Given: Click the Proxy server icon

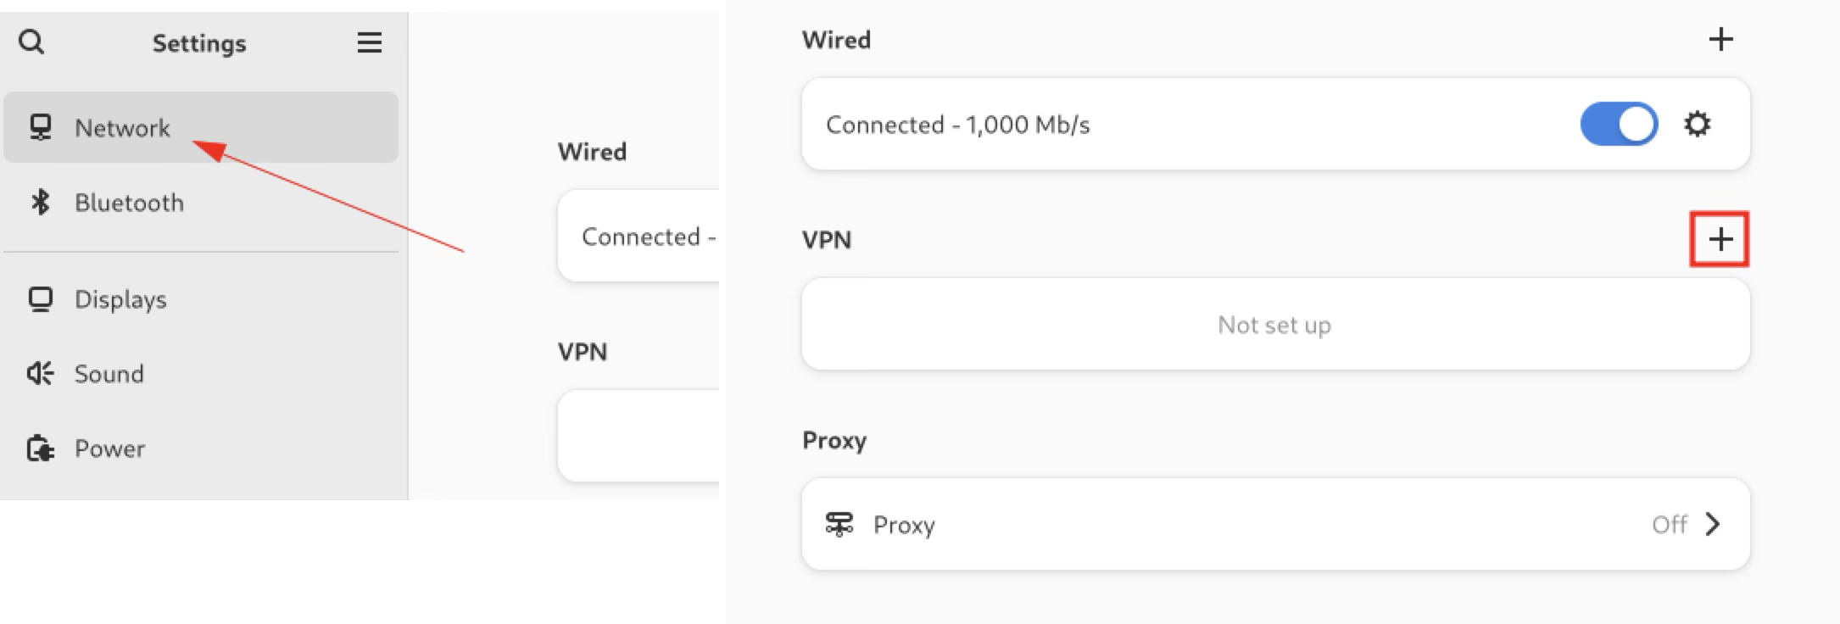Looking at the screenshot, I should (x=839, y=524).
